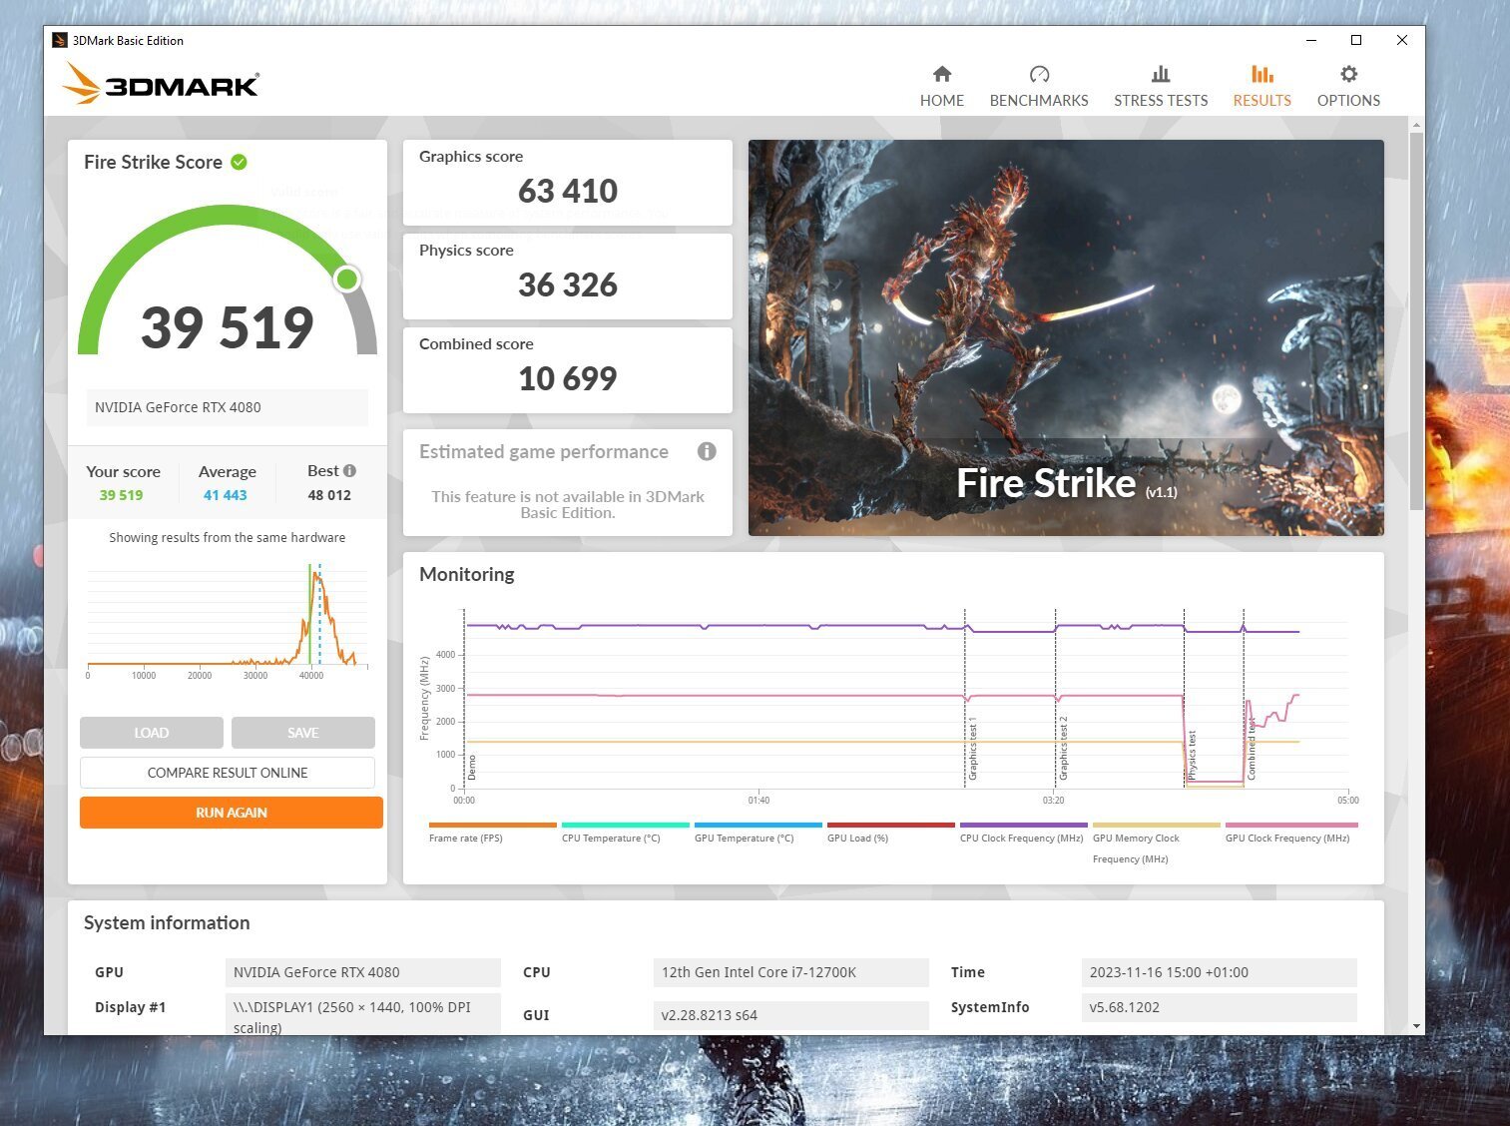Close the 3DMark window
The height and width of the screenshot is (1126, 1510).
click(x=1402, y=40)
